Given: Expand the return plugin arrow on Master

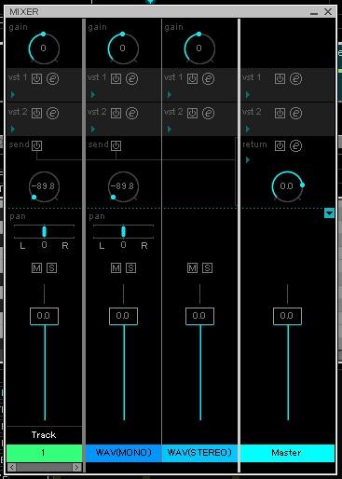Looking at the screenshot, I should (248, 160).
